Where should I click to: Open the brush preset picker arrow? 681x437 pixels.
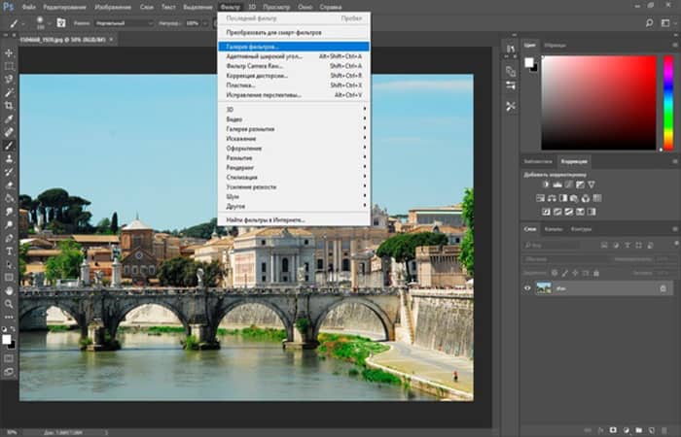50,23
